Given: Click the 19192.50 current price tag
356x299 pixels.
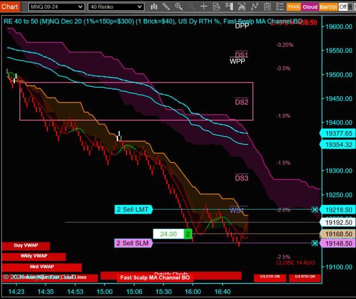Looking at the screenshot, I should click(x=338, y=223).
